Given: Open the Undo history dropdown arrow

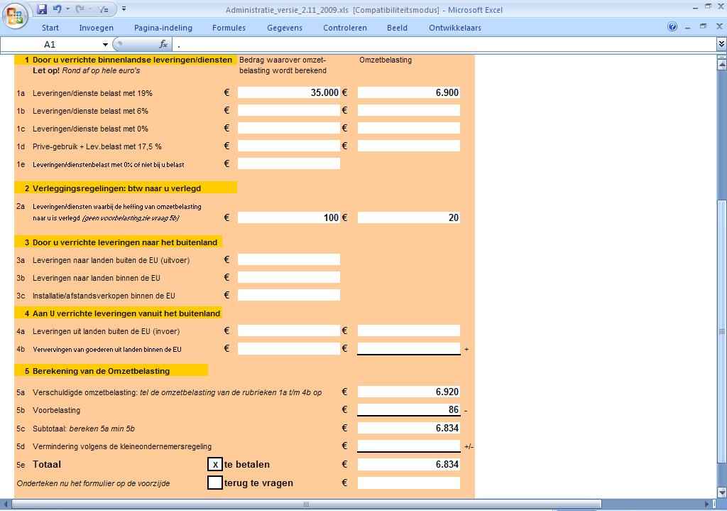Looking at the screenshot, I should (x=67, y=9).
